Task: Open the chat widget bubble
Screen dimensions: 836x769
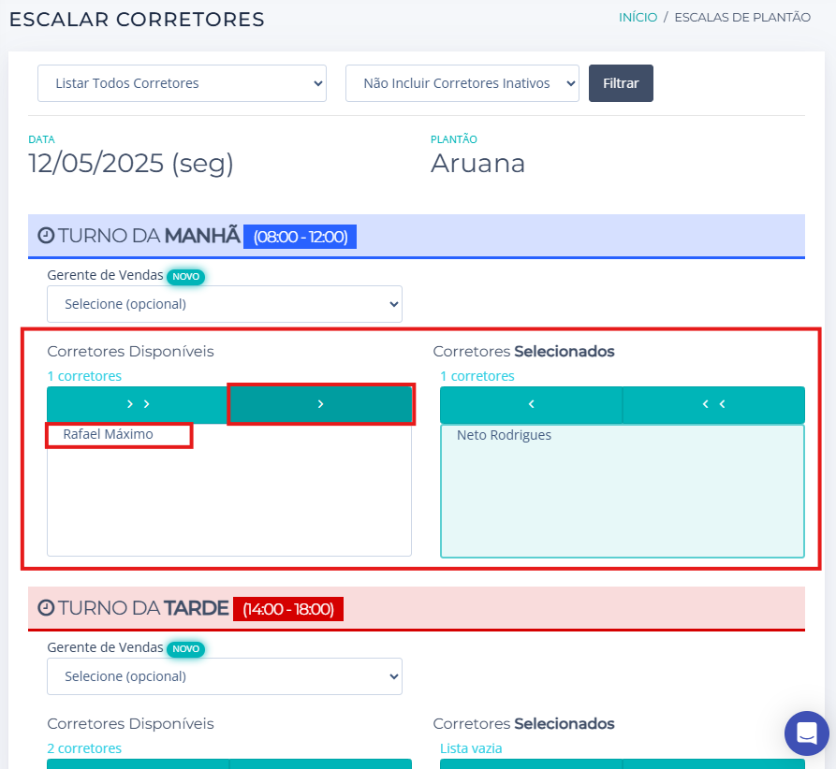Action: coord(806,733)
